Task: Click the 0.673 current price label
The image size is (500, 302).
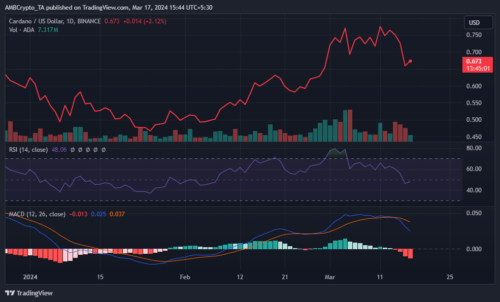Action: coord(478,61)
